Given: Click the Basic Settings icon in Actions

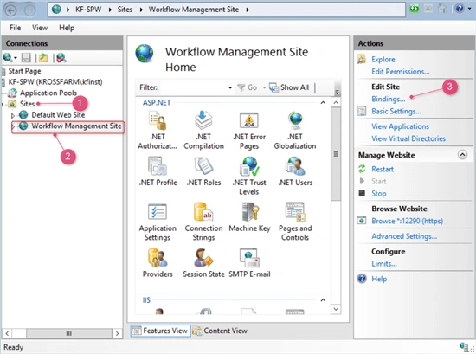Looking at the screenshot, I should point(362,111).
